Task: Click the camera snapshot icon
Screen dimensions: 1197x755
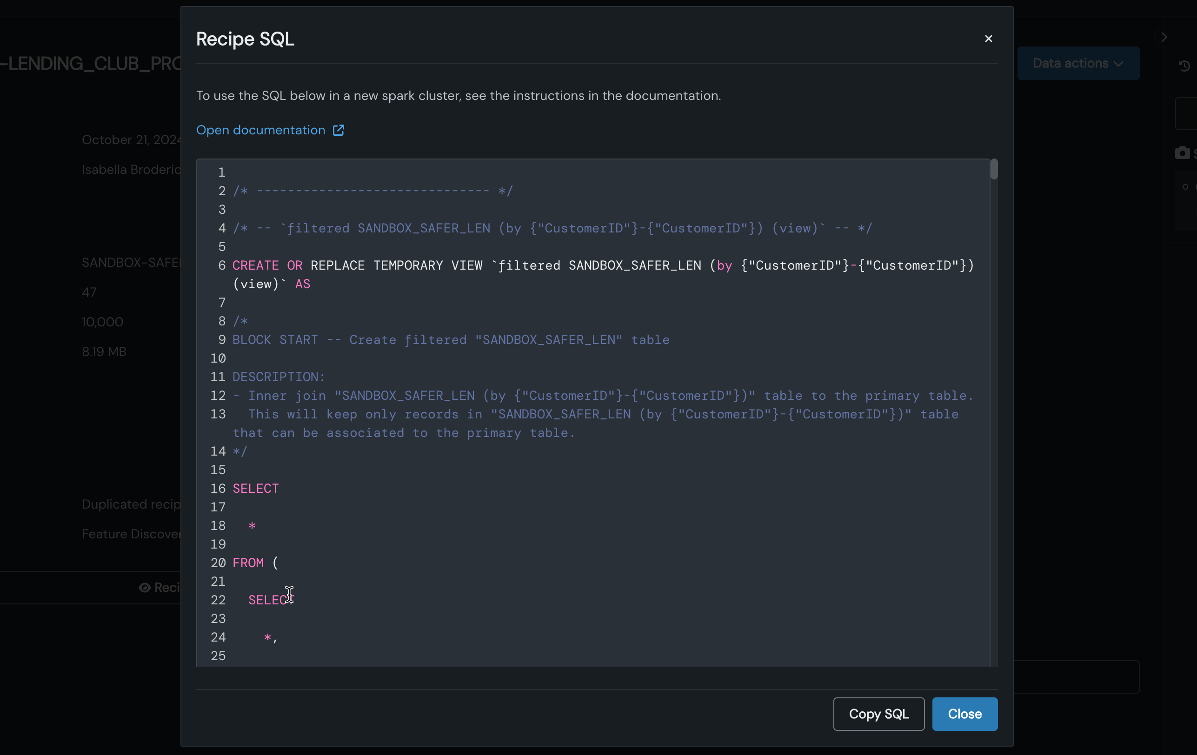Action: [1182, 153]
